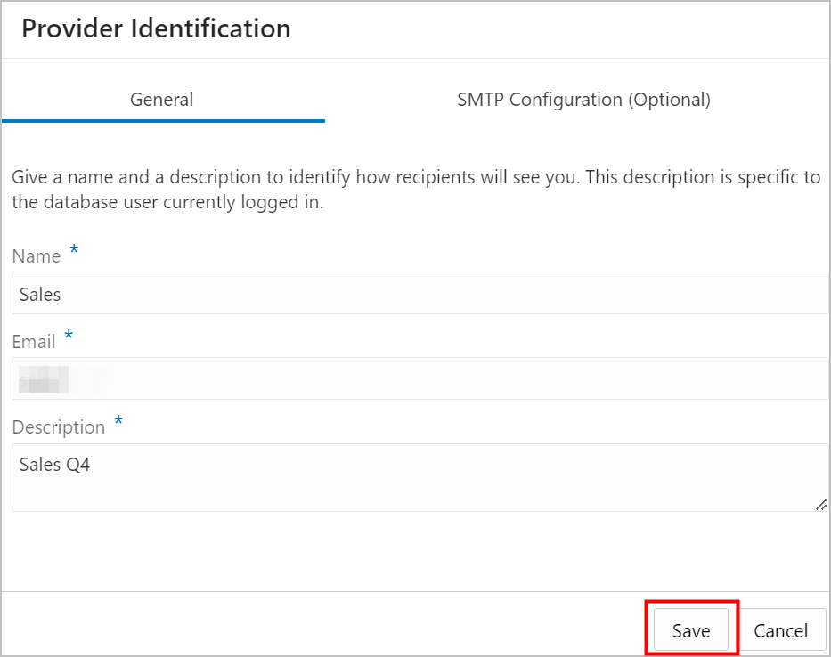Click the required asterisk beside Description

pyautogui.click(x=118, y=422)
